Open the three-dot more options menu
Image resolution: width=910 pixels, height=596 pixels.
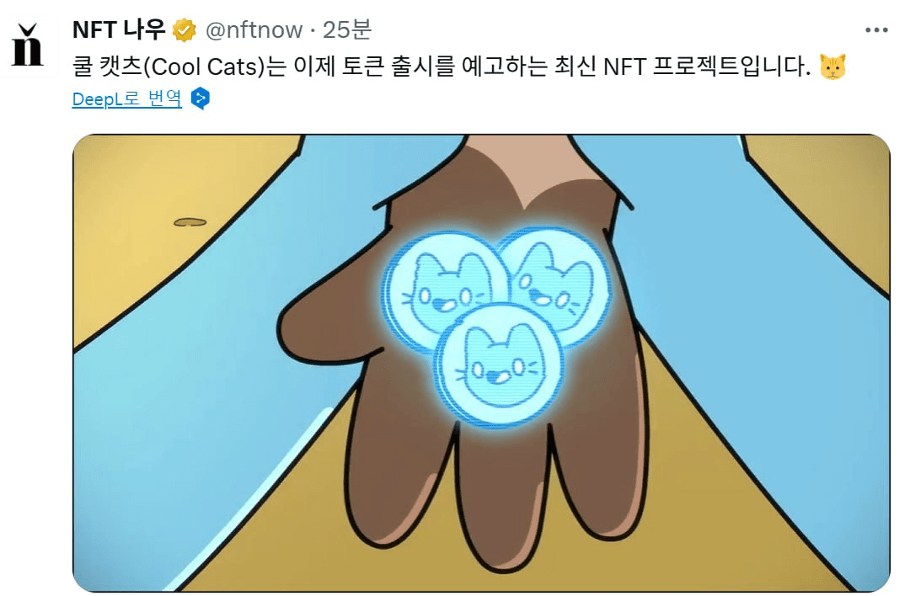point(876,30)
